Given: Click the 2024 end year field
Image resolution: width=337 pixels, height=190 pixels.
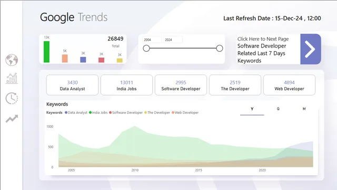Looking at the screenshot, I should (173, 40).
